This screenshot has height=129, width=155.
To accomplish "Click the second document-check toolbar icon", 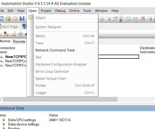I will point(108,18).
